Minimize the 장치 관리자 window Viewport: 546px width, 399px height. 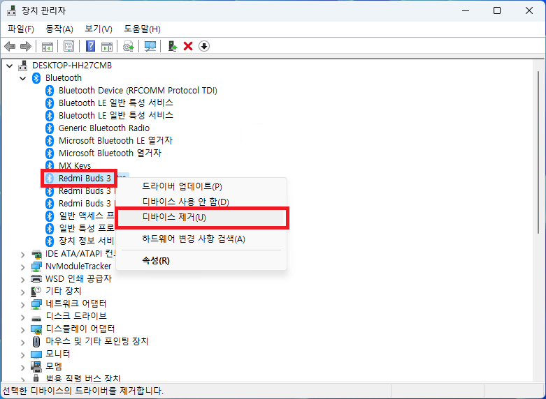pyautogui.click(x=466, y=10)
